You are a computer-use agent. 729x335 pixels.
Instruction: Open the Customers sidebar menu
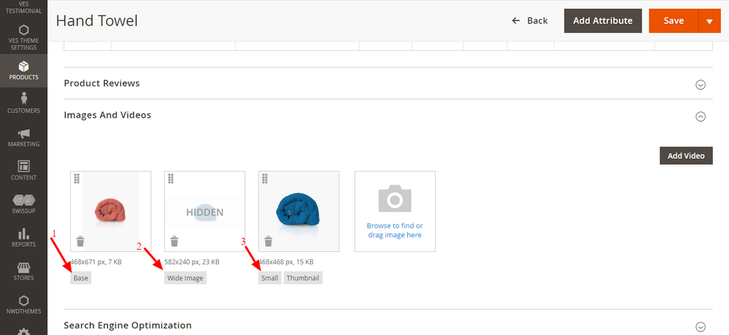click(x=23, y=103)
